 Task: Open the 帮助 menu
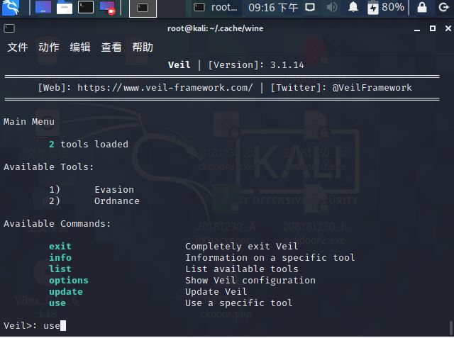click(143, 47)
